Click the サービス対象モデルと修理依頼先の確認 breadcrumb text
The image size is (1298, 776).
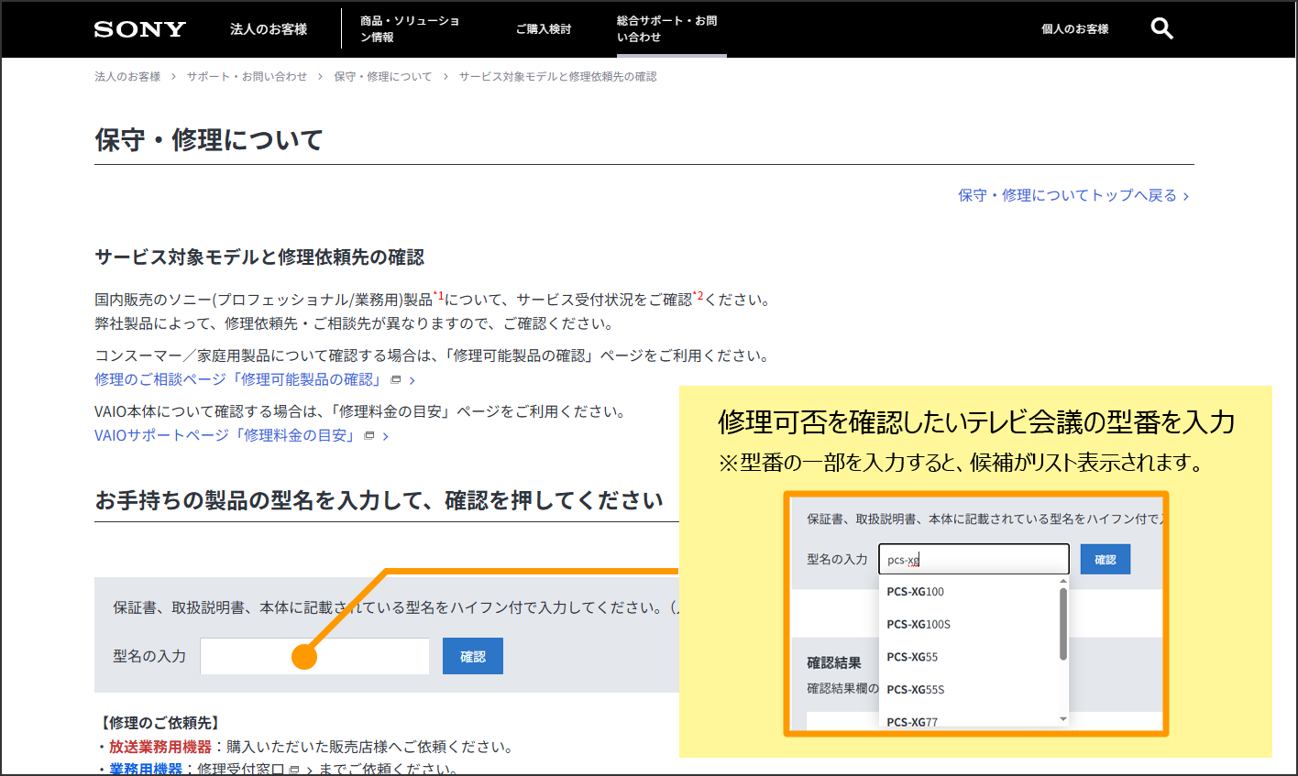click(558, 77)
